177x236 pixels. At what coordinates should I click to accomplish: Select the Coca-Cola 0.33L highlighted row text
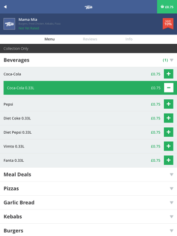click(x=21, y=88)
